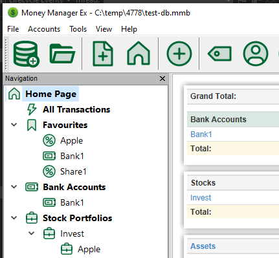Click the Assets link
Viewport: 279px width, 258px height.
pos(203,246)
